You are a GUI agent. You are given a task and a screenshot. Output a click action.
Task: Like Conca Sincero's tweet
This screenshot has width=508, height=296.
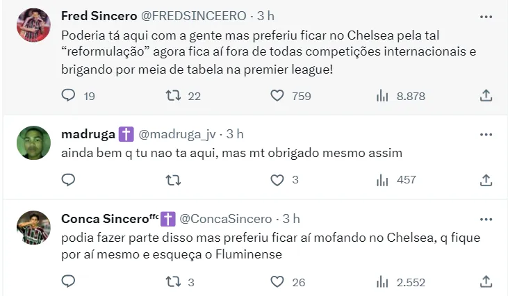click(x=277, y=281)
